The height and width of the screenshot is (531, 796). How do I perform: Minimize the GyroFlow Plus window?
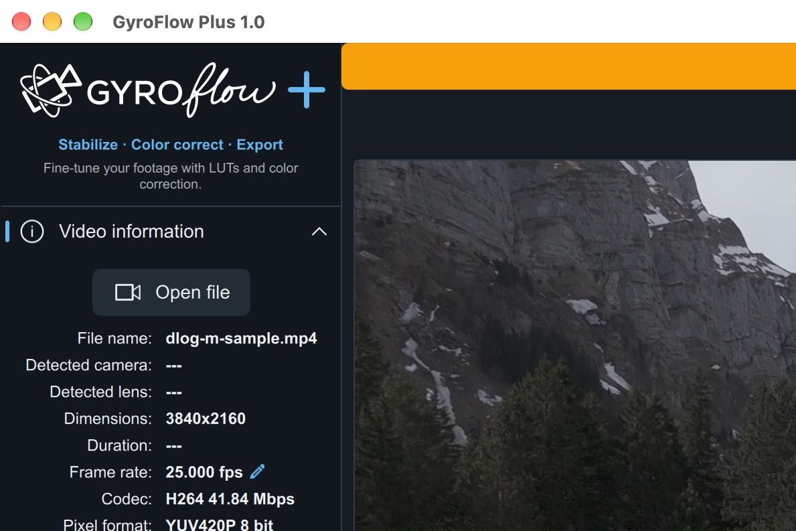(x=52, y=22)
